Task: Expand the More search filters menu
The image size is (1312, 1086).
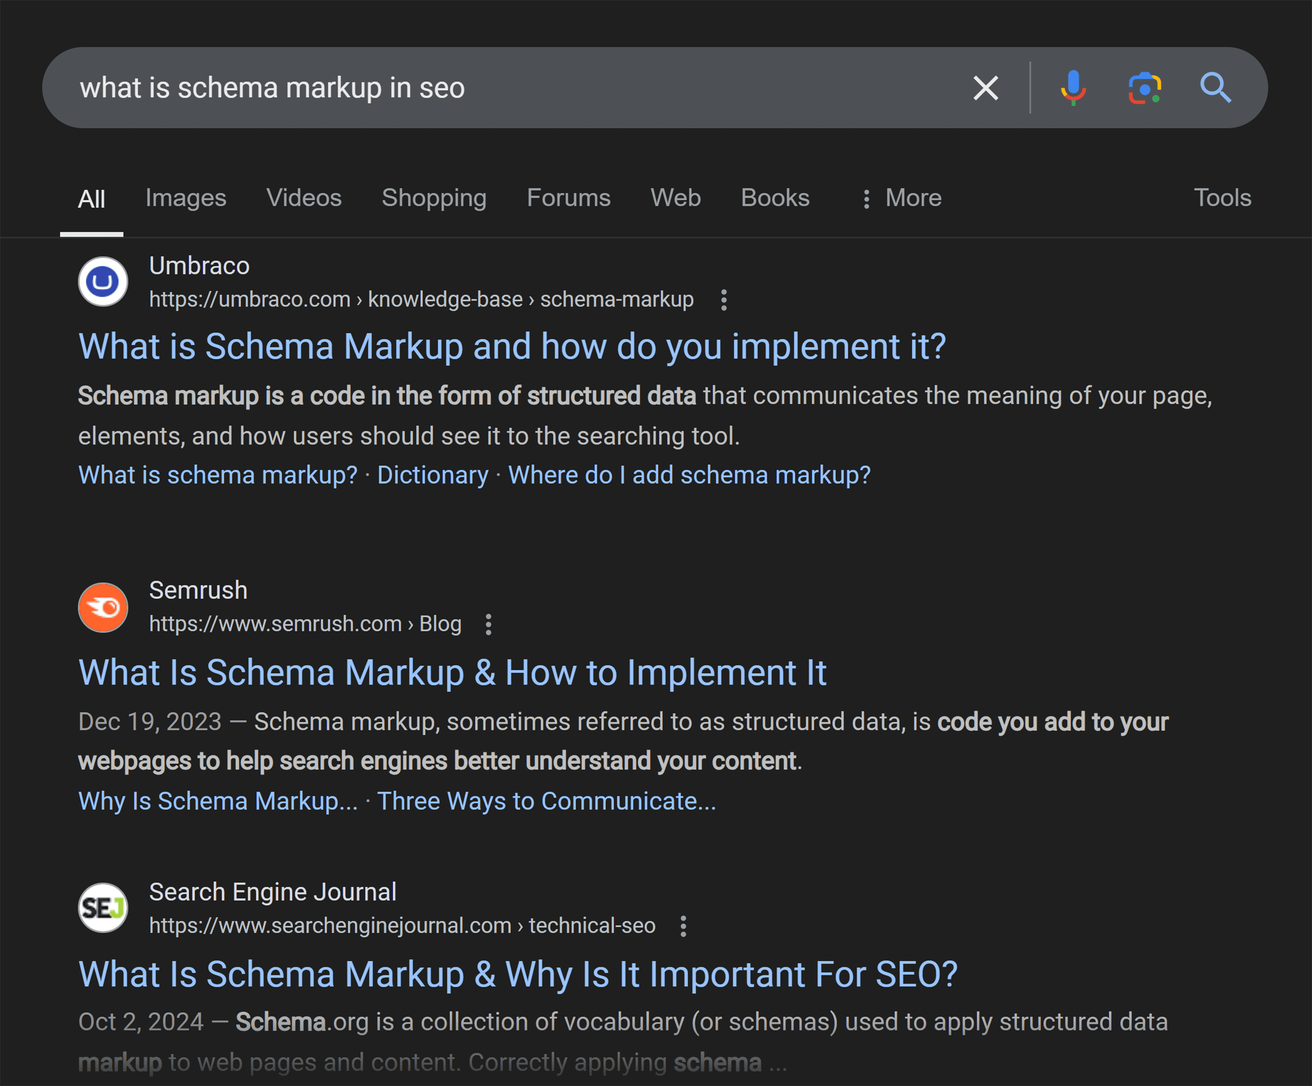Action: [902, 198]
